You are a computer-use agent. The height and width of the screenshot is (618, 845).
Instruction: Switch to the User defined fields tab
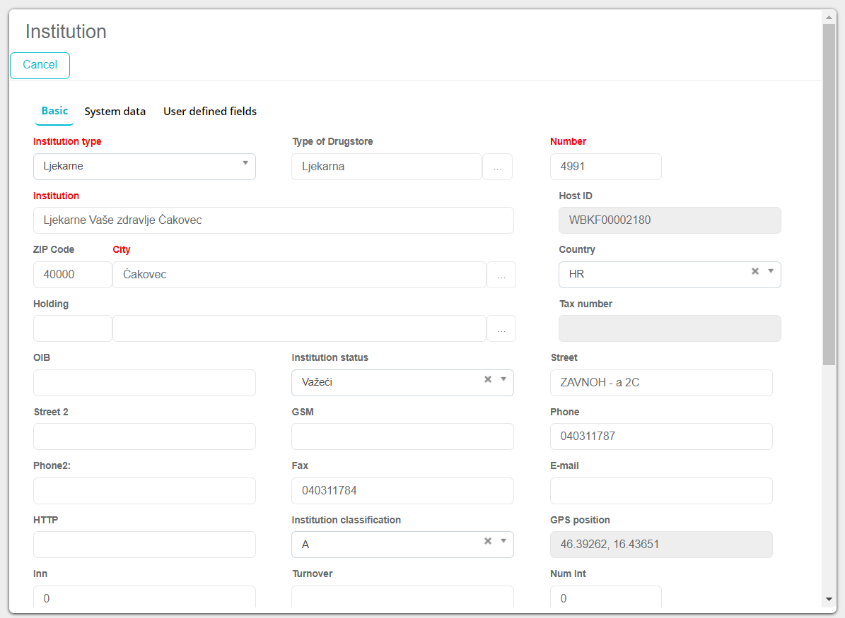tap(210, 112)
